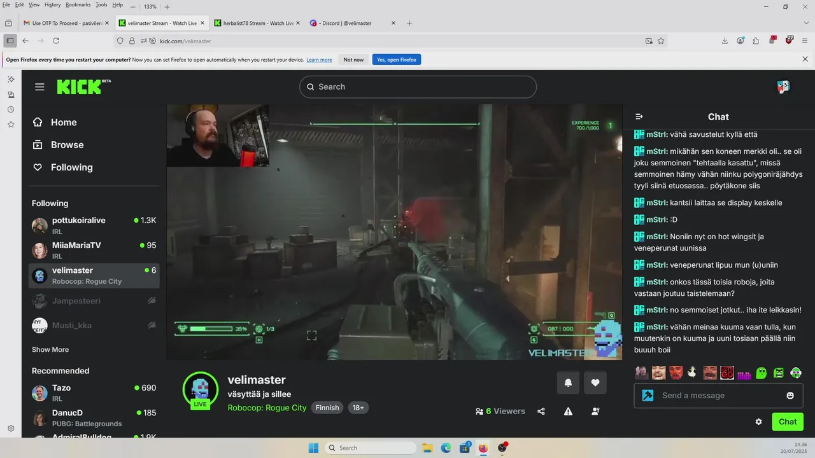Toggle the Firefox sidebar button
Viewport: 815px width, 458px height.
[10, 41]
